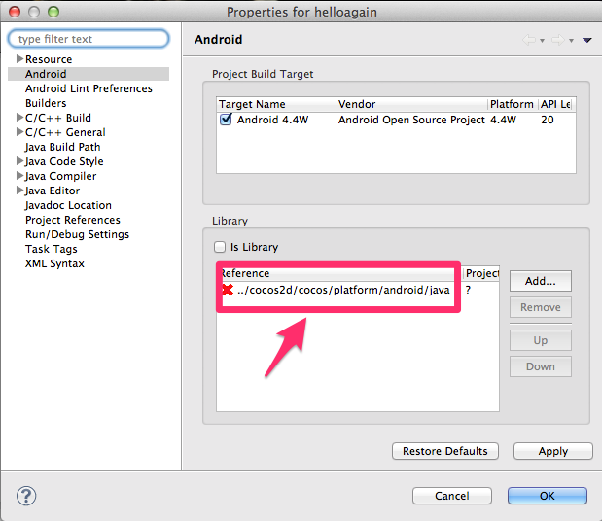602x521 pixels.
Task: Confirm with the OK button
Action: coord(548,496)
